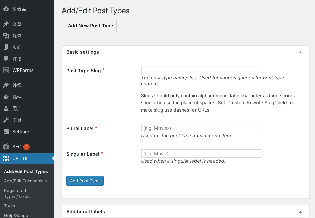Focus the Post Type Slug field
The width and height of the screenshot is (315, 218).
202,70
